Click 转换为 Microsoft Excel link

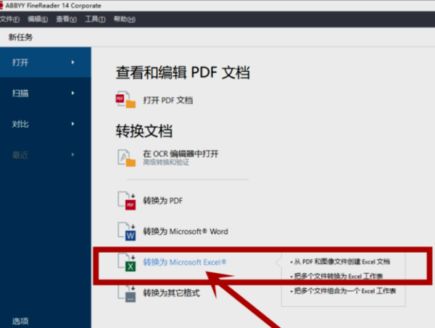tap(185, 262)
